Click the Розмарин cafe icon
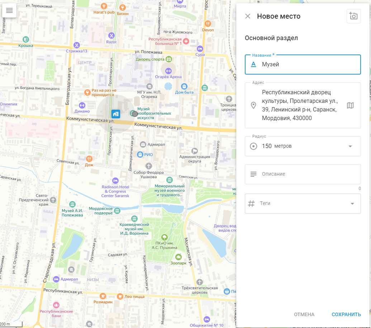 pos(103,296)
